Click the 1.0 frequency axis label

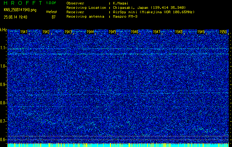tap(3, 66)
